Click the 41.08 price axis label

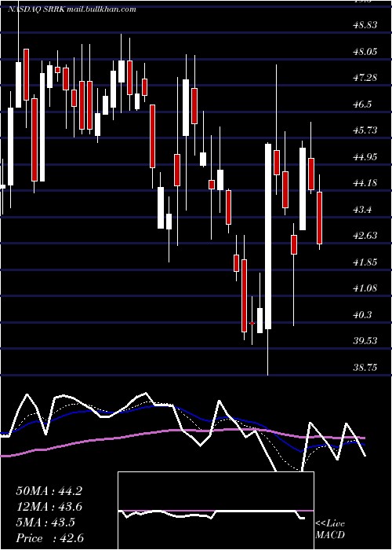click(365, 288)
